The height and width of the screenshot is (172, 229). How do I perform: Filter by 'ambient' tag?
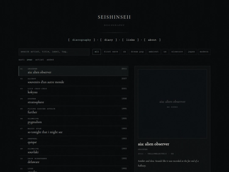coord(154,52)
